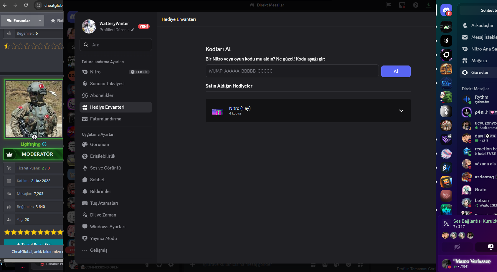Open Dil ve Zaman settings
The image size is (497, 272).
point(115,215)
